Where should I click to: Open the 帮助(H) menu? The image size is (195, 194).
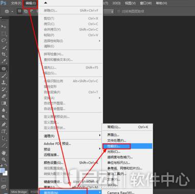pos(161,3)
